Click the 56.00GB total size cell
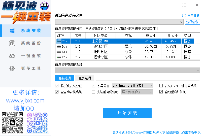This screenshot has width=204, height=136. point(151,46)
